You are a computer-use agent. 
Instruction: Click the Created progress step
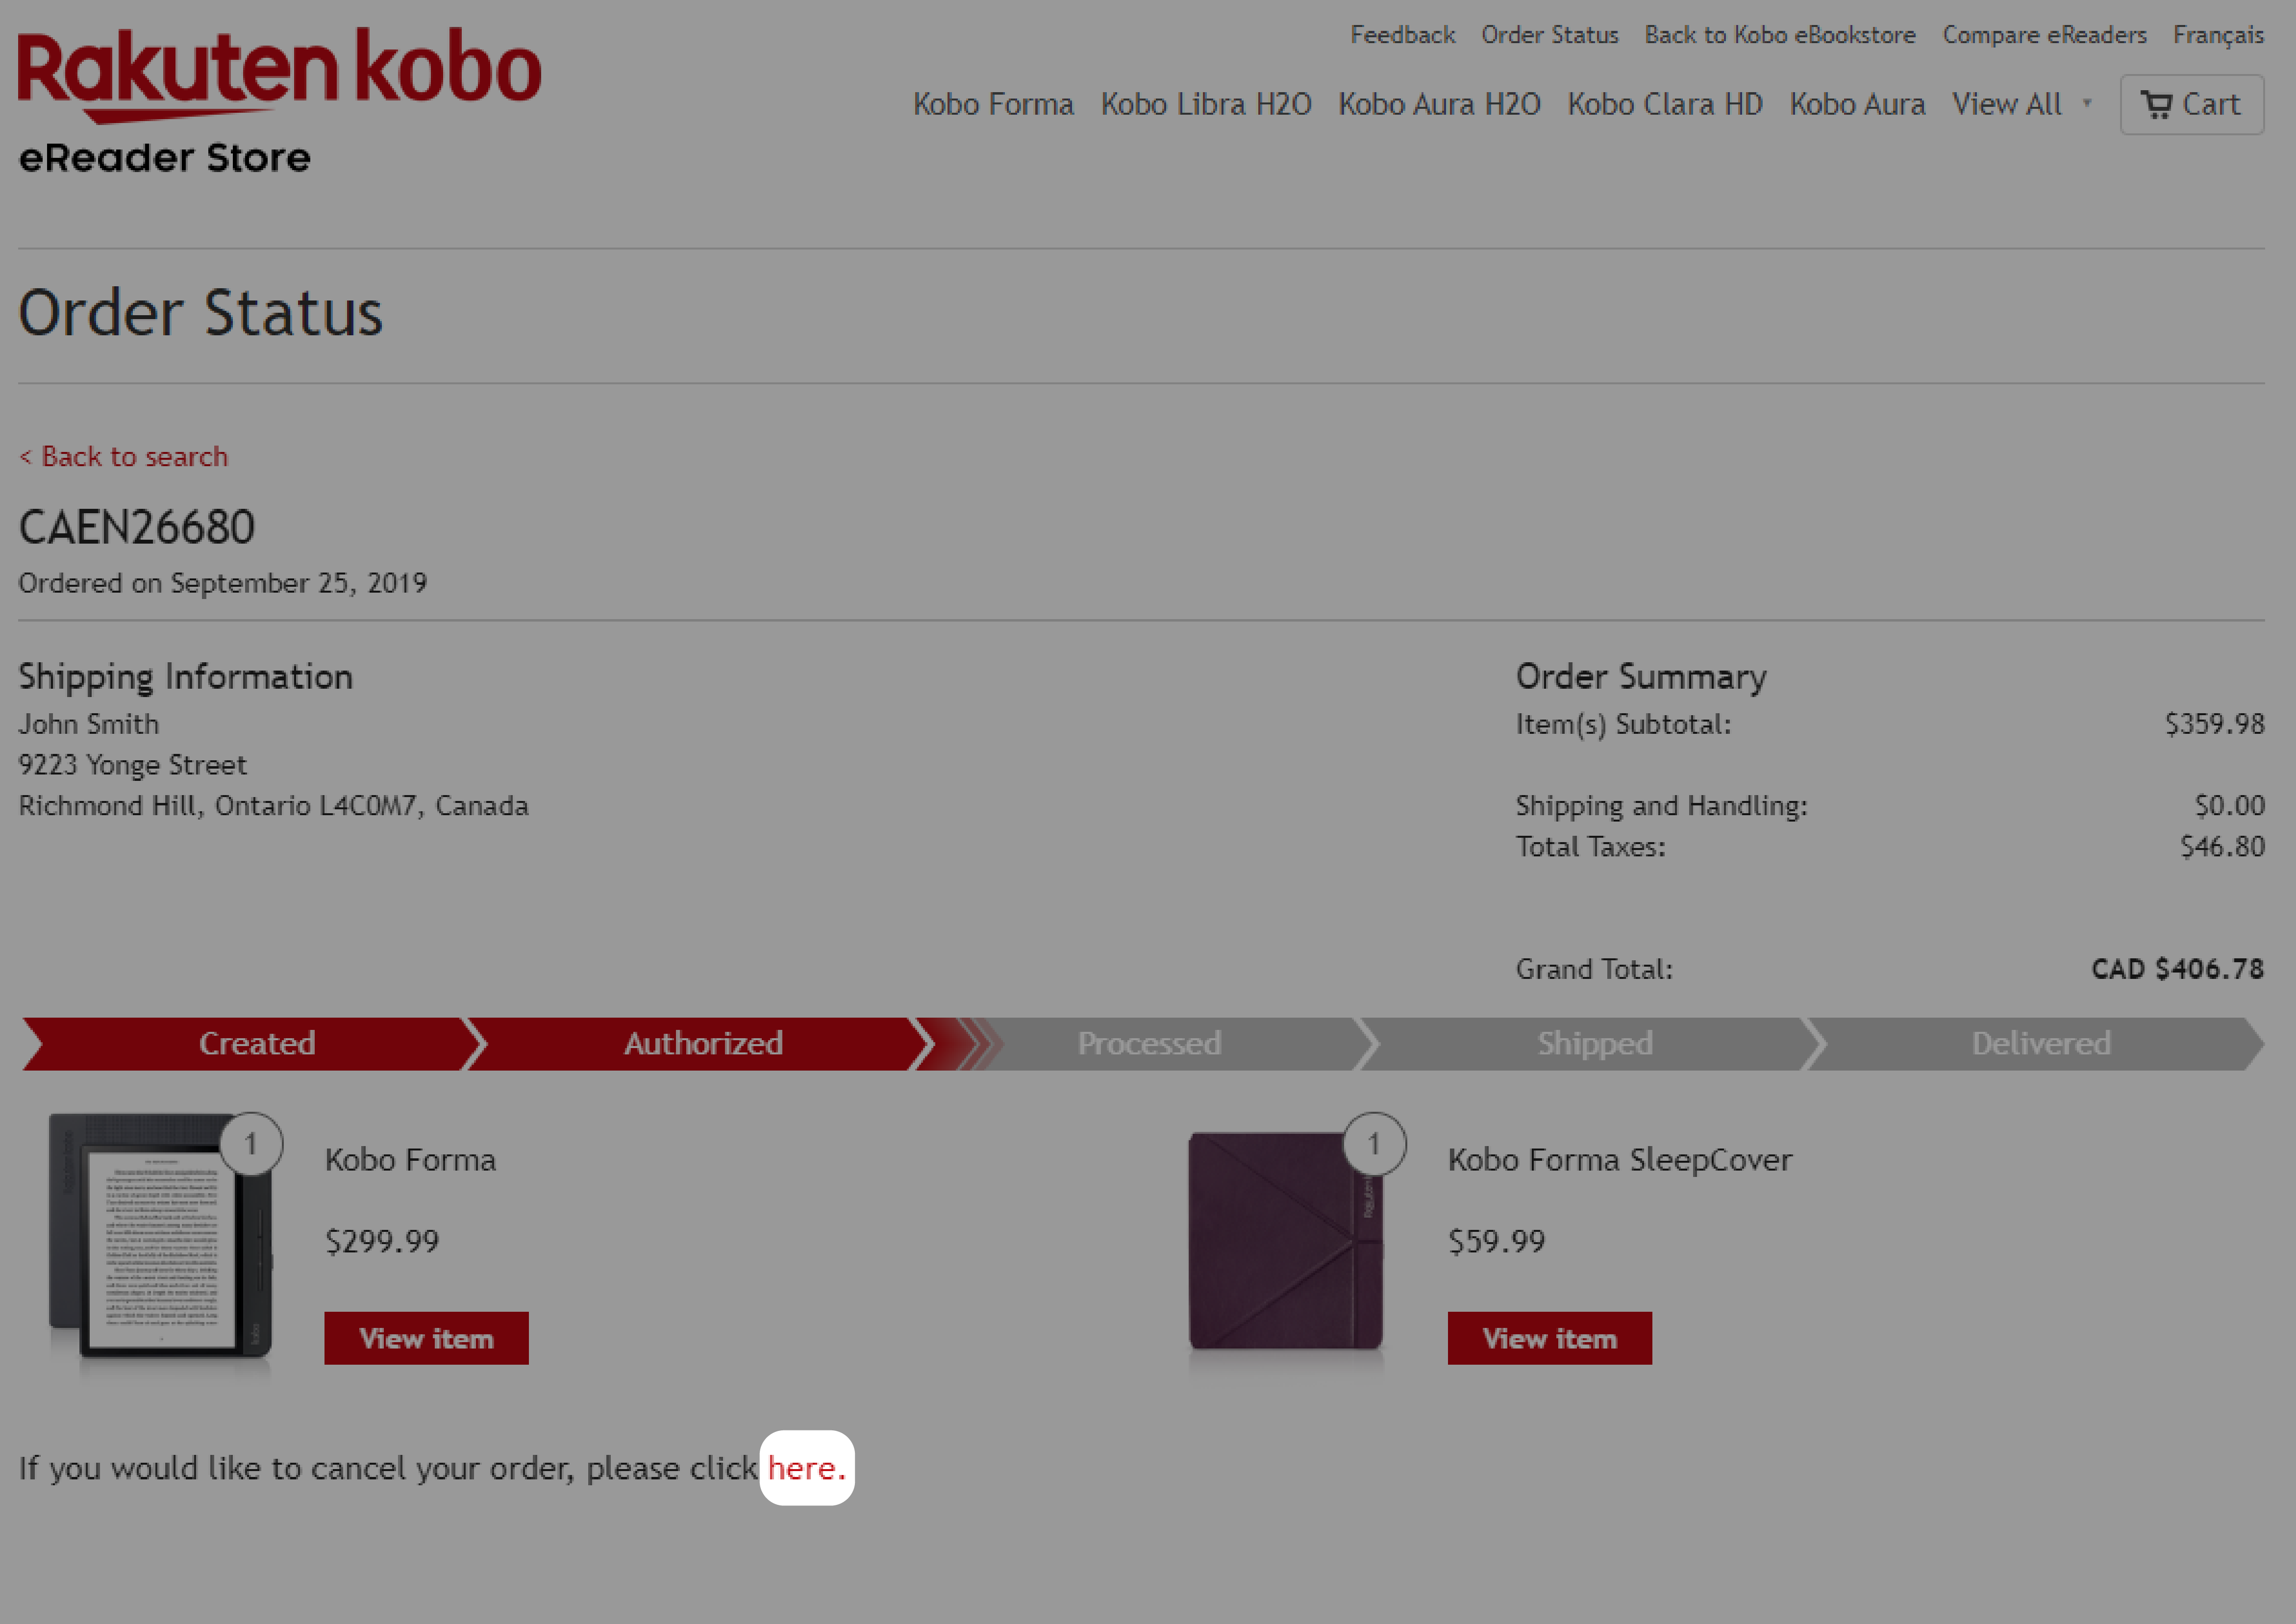(x=256, y=1044)
